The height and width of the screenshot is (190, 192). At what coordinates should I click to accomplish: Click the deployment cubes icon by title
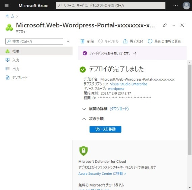[x=9, y=27]
